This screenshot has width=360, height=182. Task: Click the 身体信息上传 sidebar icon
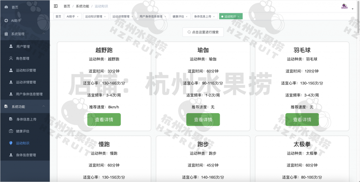tap(11, 119)
